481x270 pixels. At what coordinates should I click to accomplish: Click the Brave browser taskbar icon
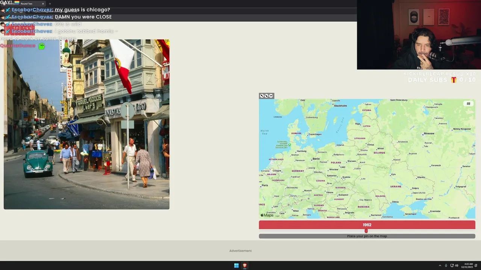(x=245, y=265)
